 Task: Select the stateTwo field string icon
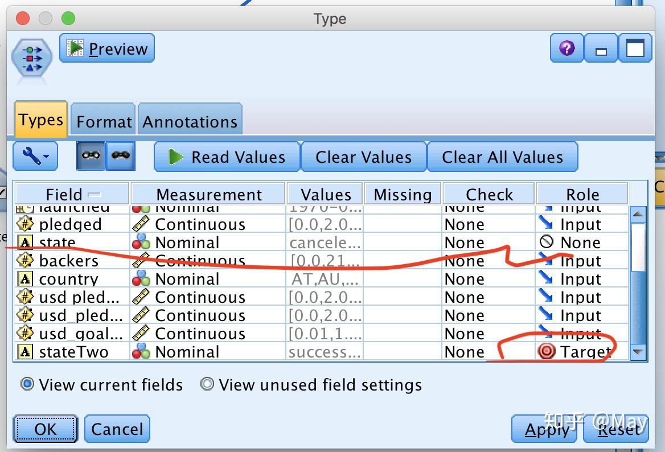[x=25, y=351]
